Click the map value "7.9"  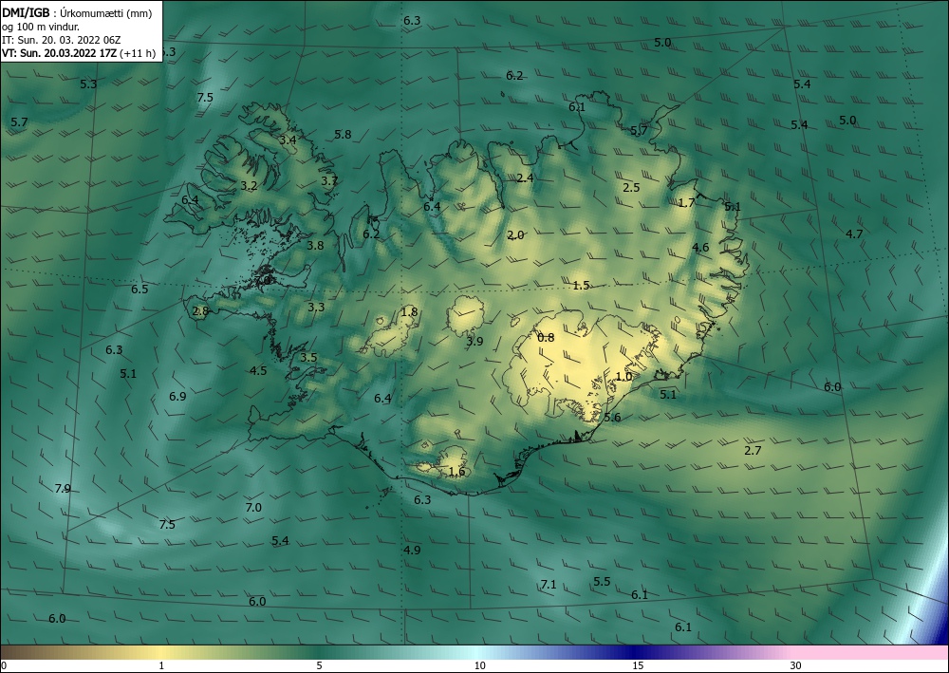pyautogui.click(x=63, y=489)
